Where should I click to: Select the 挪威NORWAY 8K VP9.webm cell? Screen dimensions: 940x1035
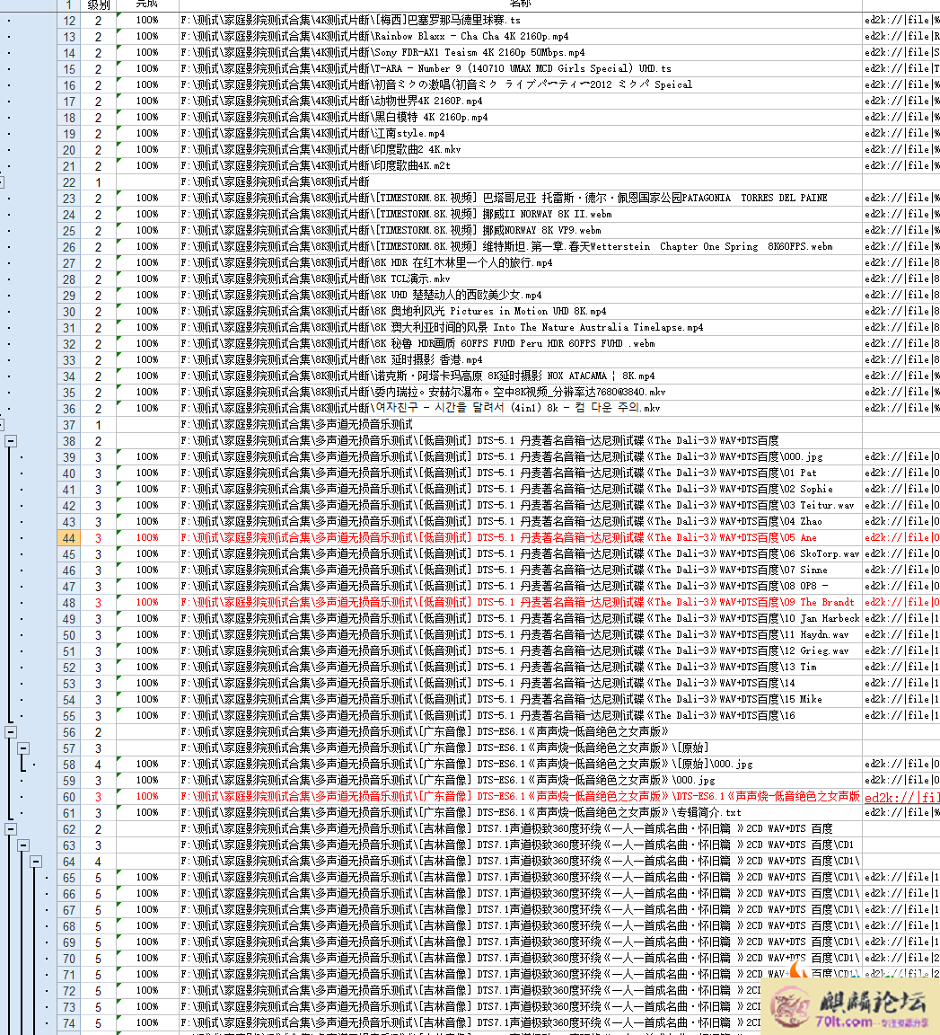pos(521,230)
